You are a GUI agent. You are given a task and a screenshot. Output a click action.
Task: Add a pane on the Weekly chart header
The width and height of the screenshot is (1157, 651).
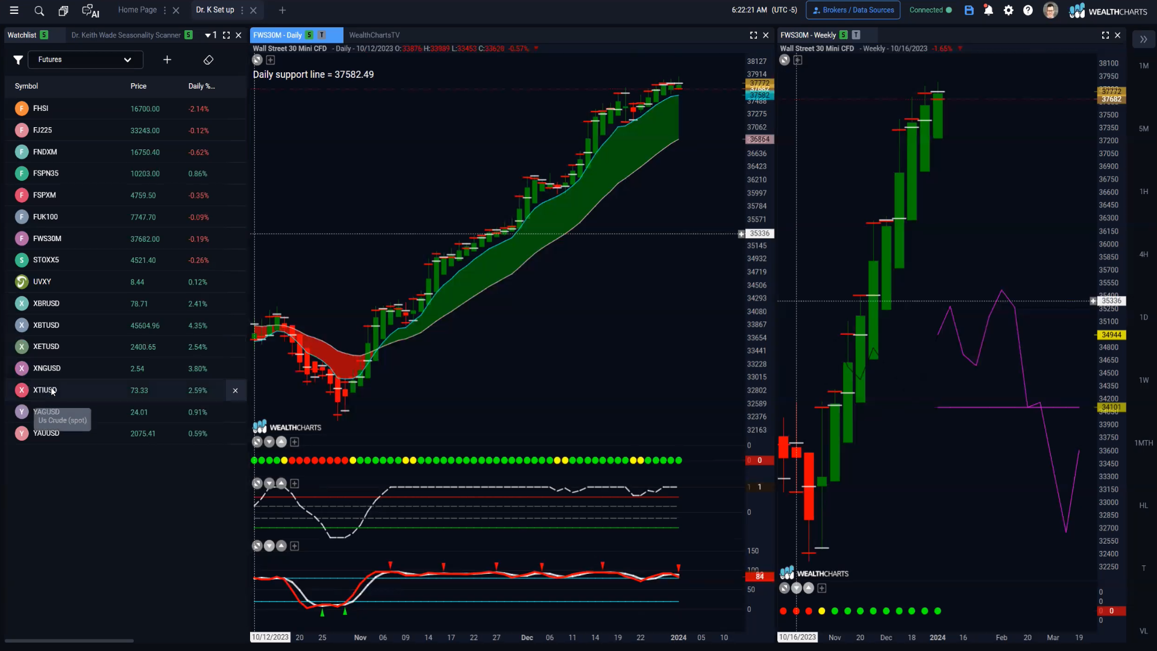798,60
